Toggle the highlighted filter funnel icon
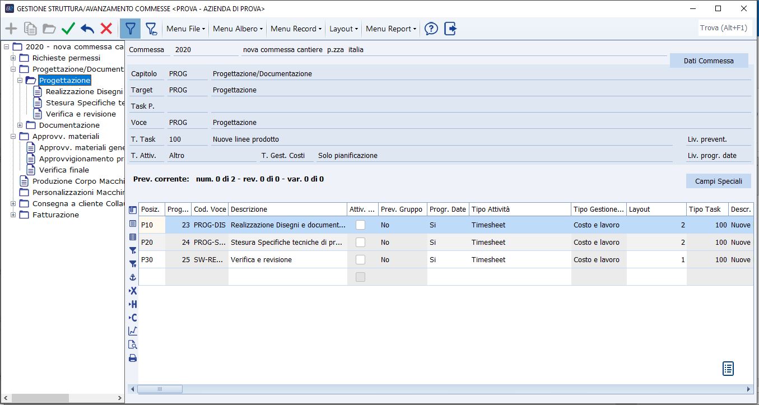 click(x=130, y=29)
